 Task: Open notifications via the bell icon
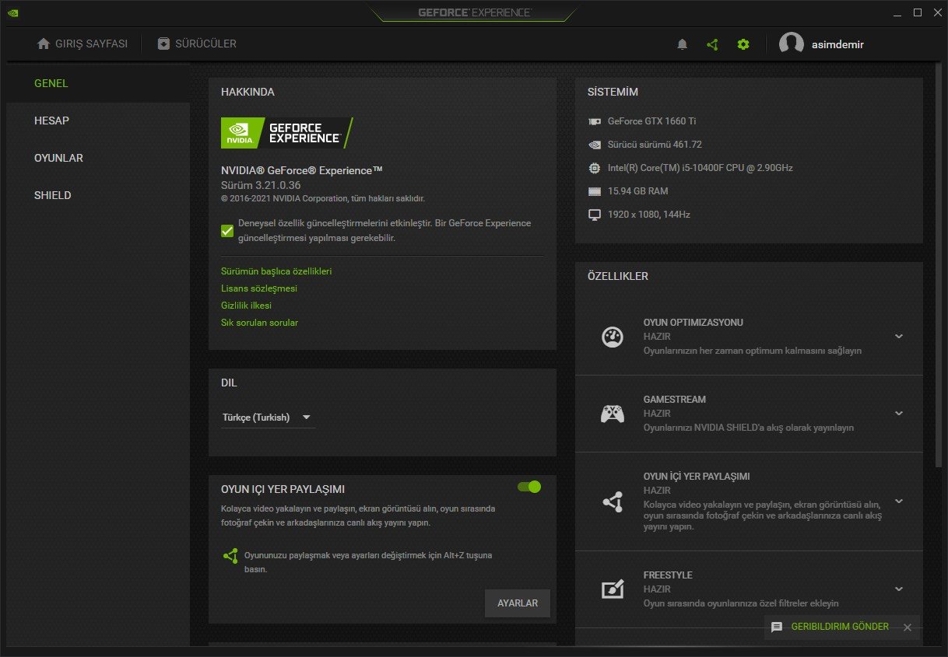point(682,44)
